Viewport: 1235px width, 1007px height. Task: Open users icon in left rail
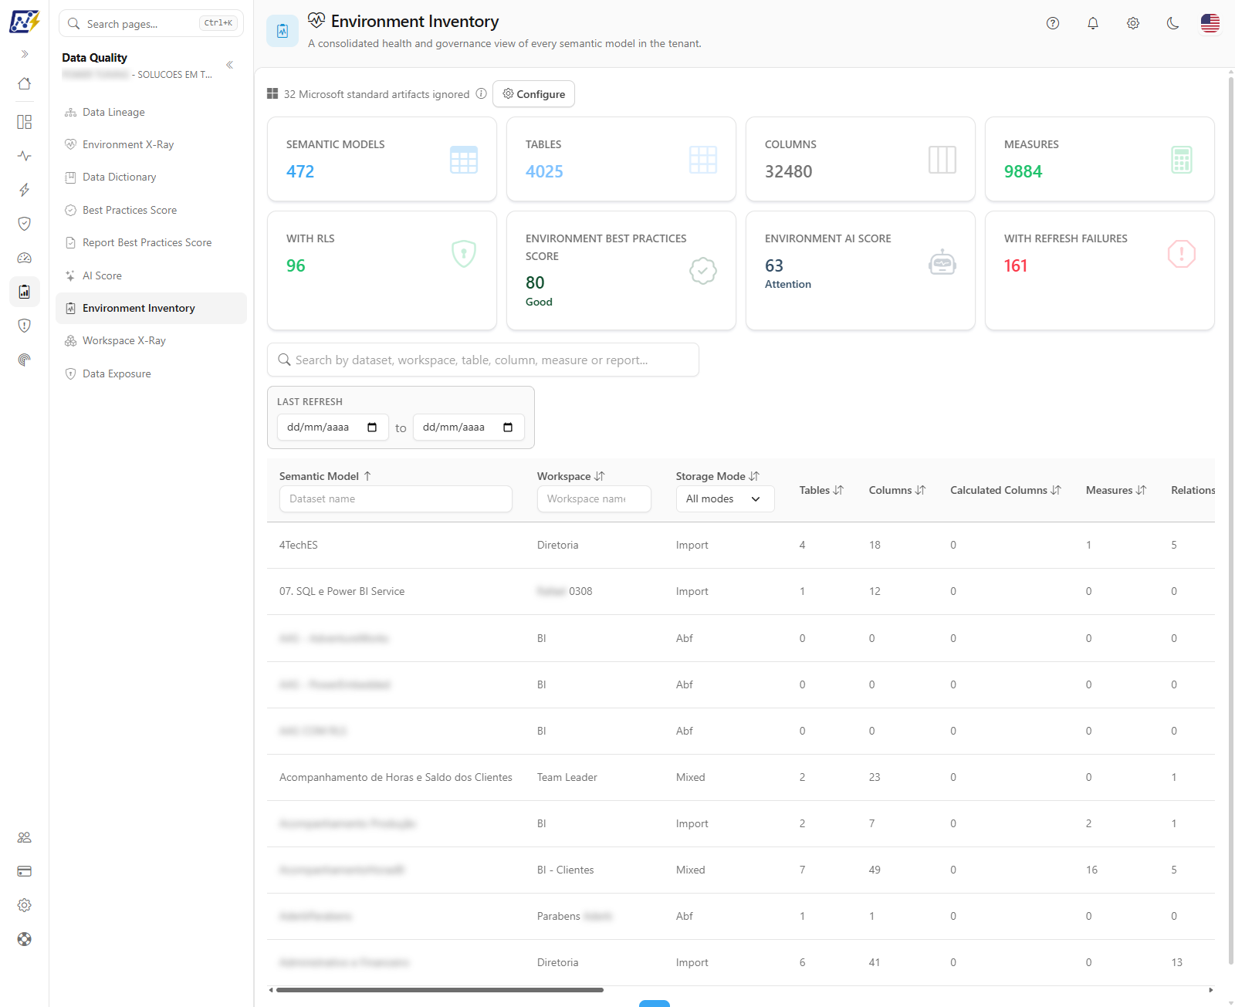coord(25,837)
